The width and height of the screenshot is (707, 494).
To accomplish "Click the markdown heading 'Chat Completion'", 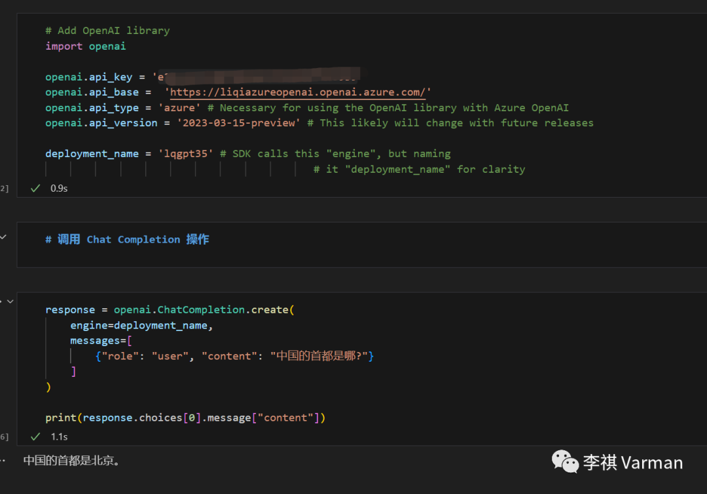I will click(133, 239).
